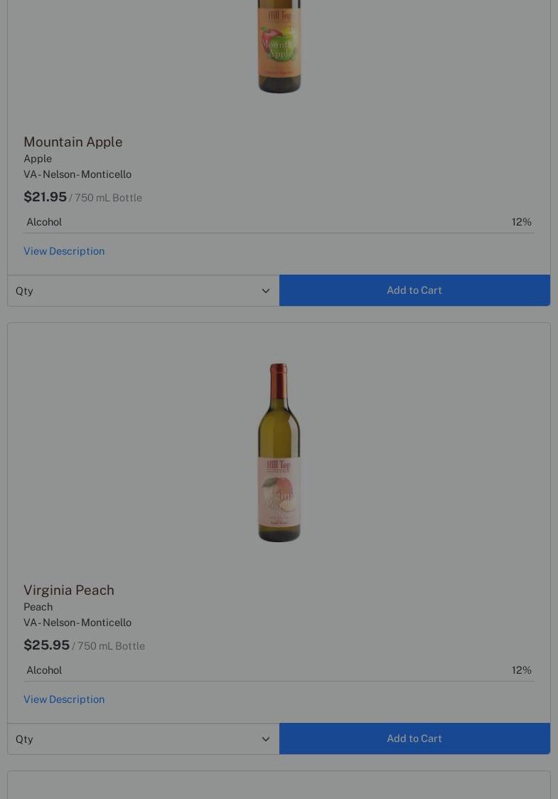Click the 12% alcohol value for Virginia Peach
This screenshot has width=558, height=799.
[521, 670]
